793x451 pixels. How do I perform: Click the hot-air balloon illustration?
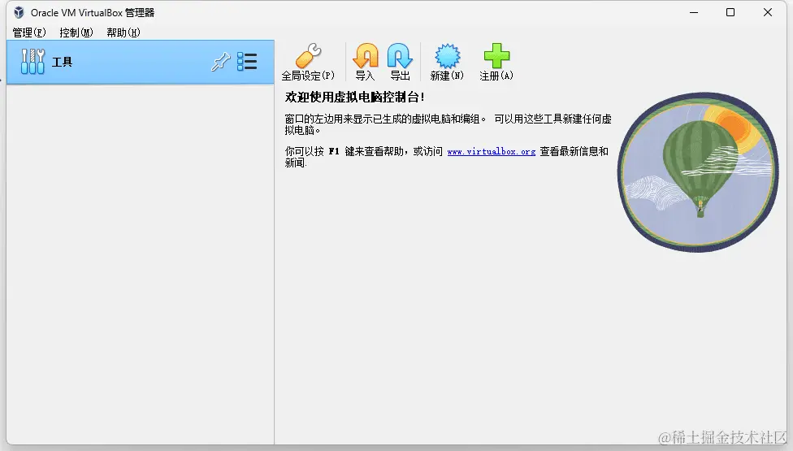point(698,172)
